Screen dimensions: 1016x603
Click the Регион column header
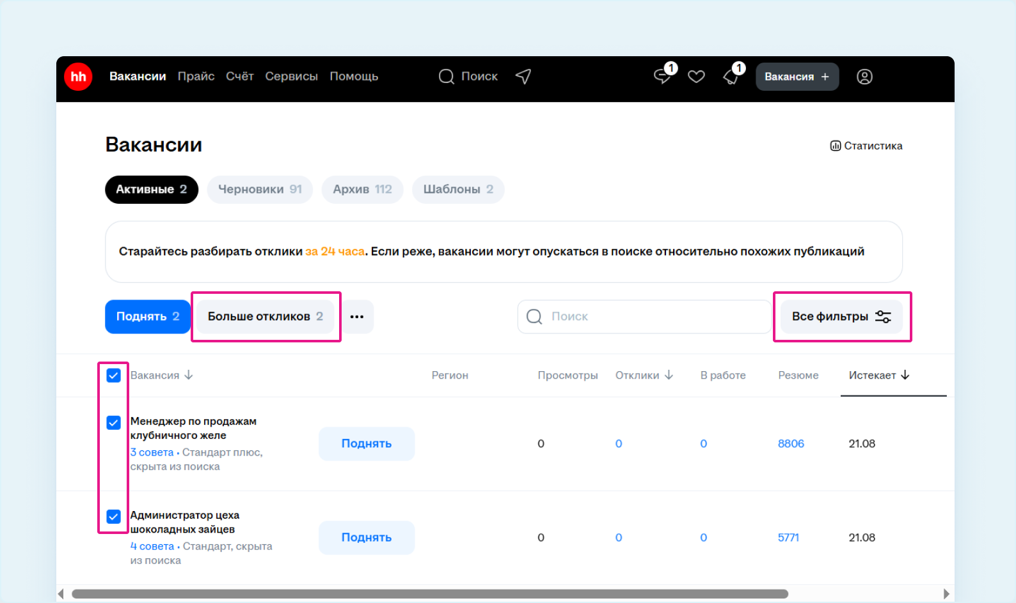pos(450,376)
